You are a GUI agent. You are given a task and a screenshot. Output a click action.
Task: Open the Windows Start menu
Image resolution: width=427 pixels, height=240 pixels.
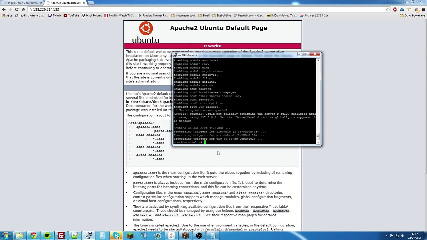6,236
